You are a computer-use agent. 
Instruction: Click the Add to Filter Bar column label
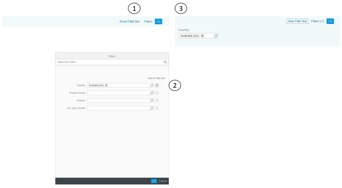[157, 78]
